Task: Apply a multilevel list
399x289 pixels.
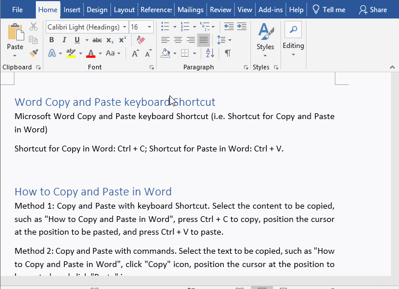Action: tap(205, 27)
